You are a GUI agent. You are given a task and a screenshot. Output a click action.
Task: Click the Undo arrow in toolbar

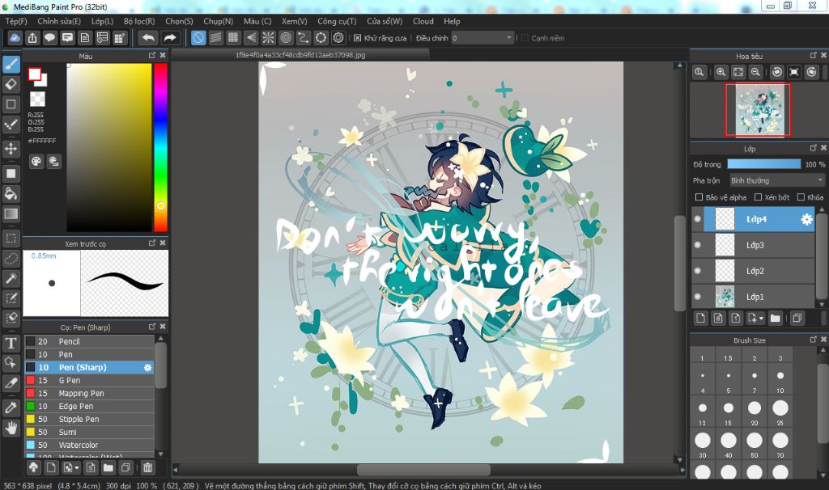(149, 38)
